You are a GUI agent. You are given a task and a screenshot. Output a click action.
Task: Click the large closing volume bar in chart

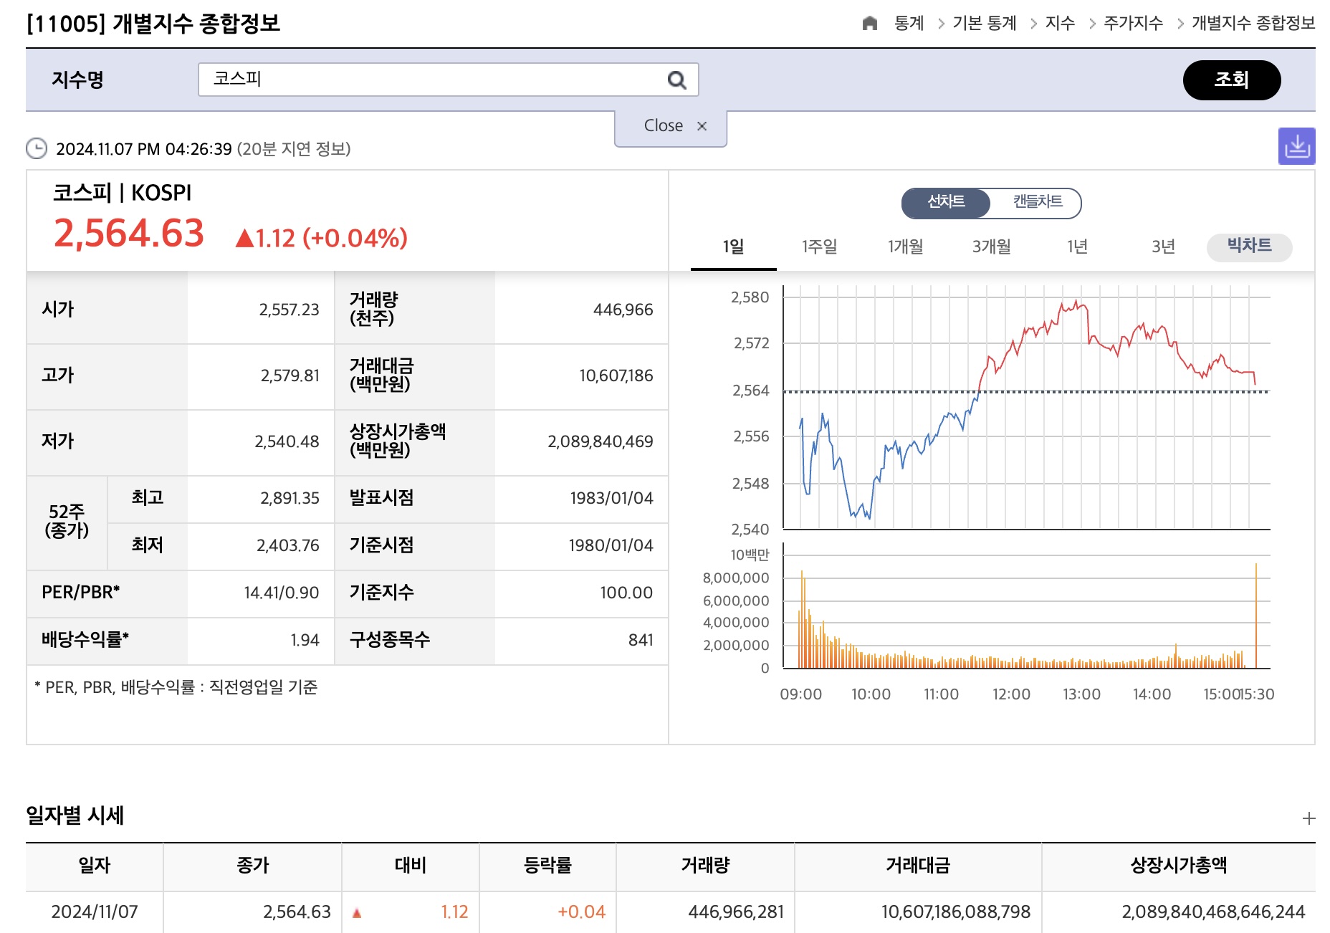tap(1255, 616)
